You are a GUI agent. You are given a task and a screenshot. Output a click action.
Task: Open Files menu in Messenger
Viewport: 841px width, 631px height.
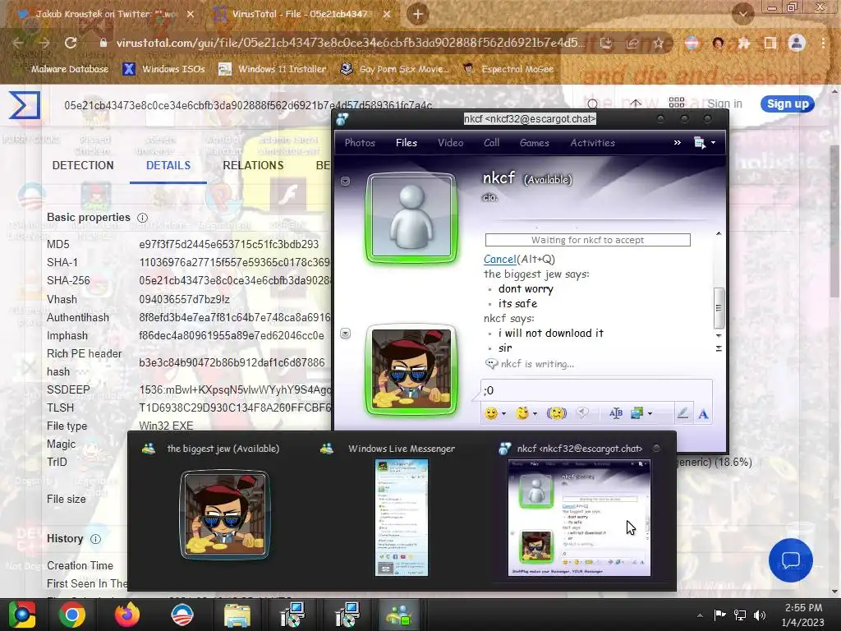point(406,143)
